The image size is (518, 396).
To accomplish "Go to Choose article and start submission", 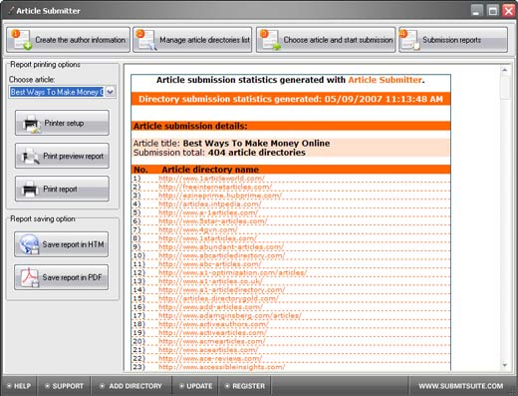I will [326, 40].
